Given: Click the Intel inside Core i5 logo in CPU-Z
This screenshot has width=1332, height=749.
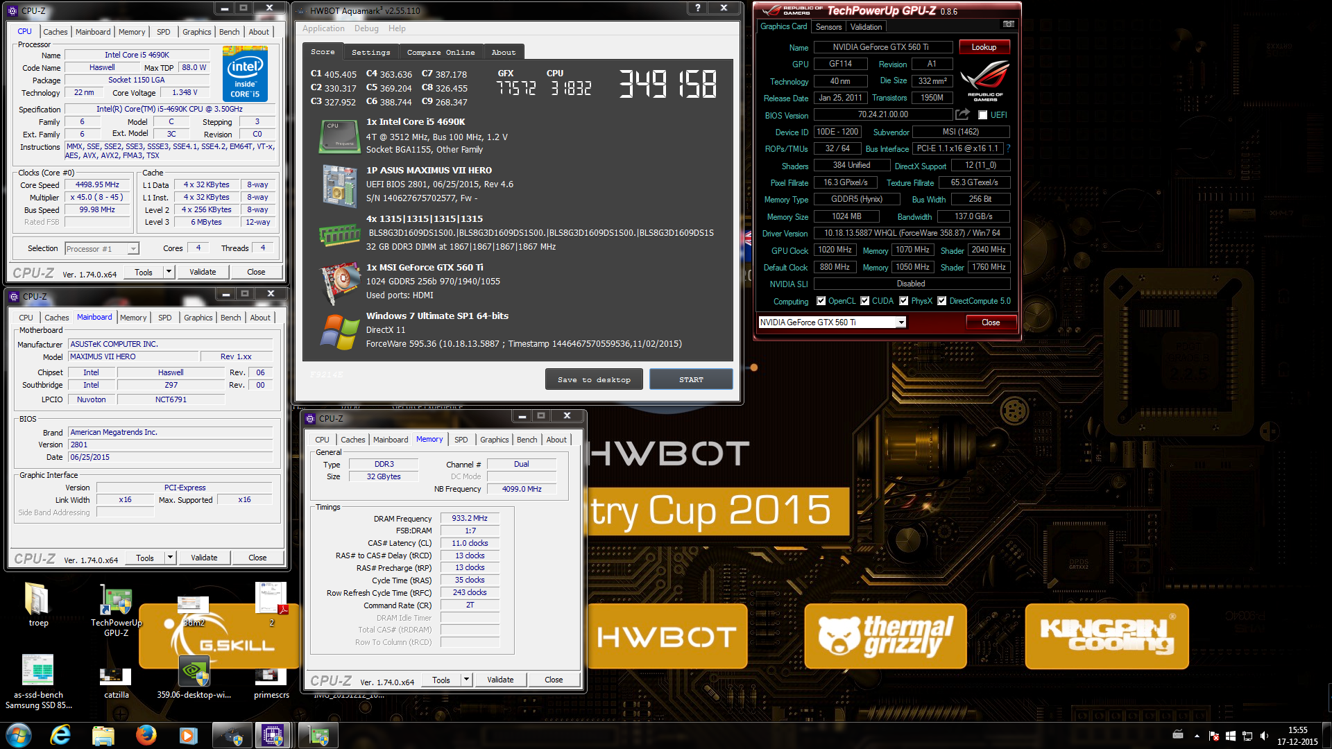Looking at the screenshot, I should pos(245,74).
